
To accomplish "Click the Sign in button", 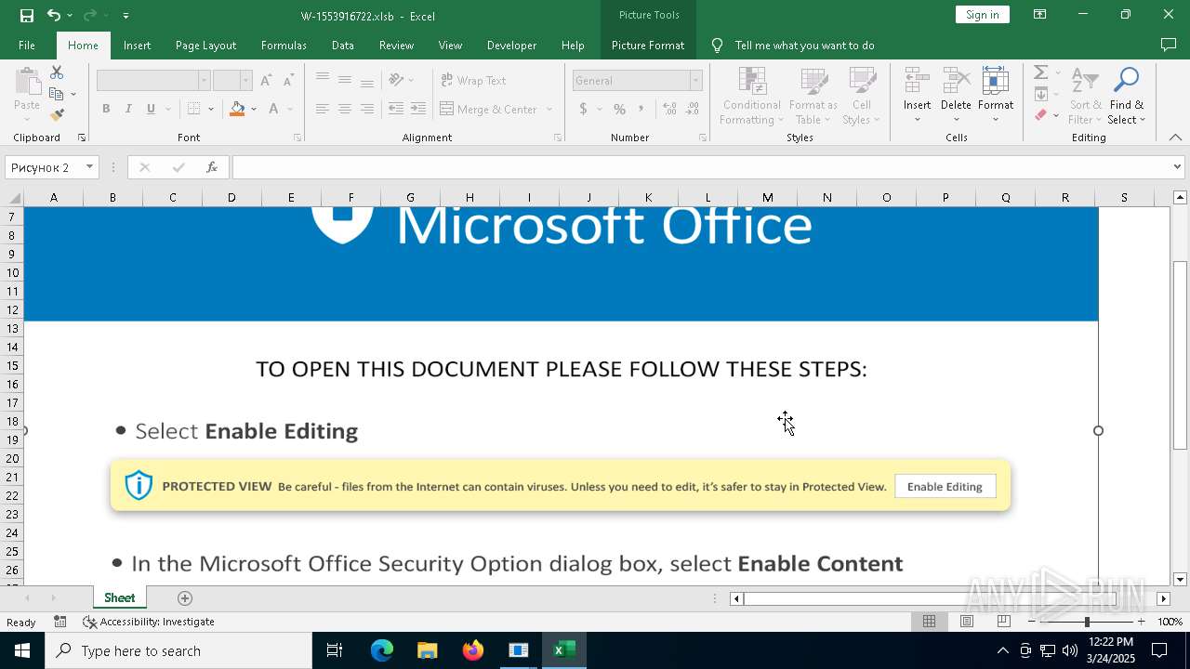I will coord(982,15).
